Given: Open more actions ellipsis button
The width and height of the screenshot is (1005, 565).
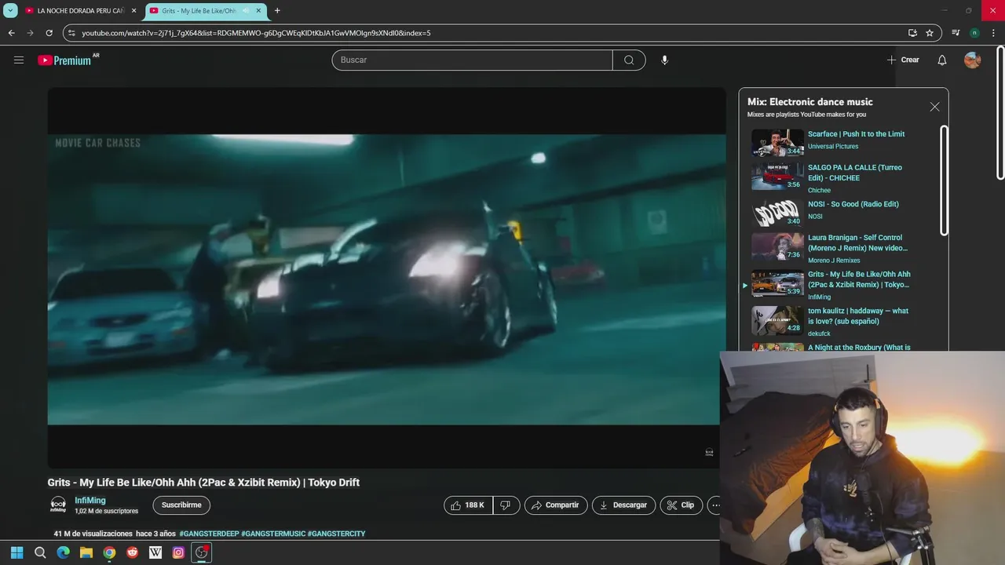Looking at the screenshot, I should [714, 505].
